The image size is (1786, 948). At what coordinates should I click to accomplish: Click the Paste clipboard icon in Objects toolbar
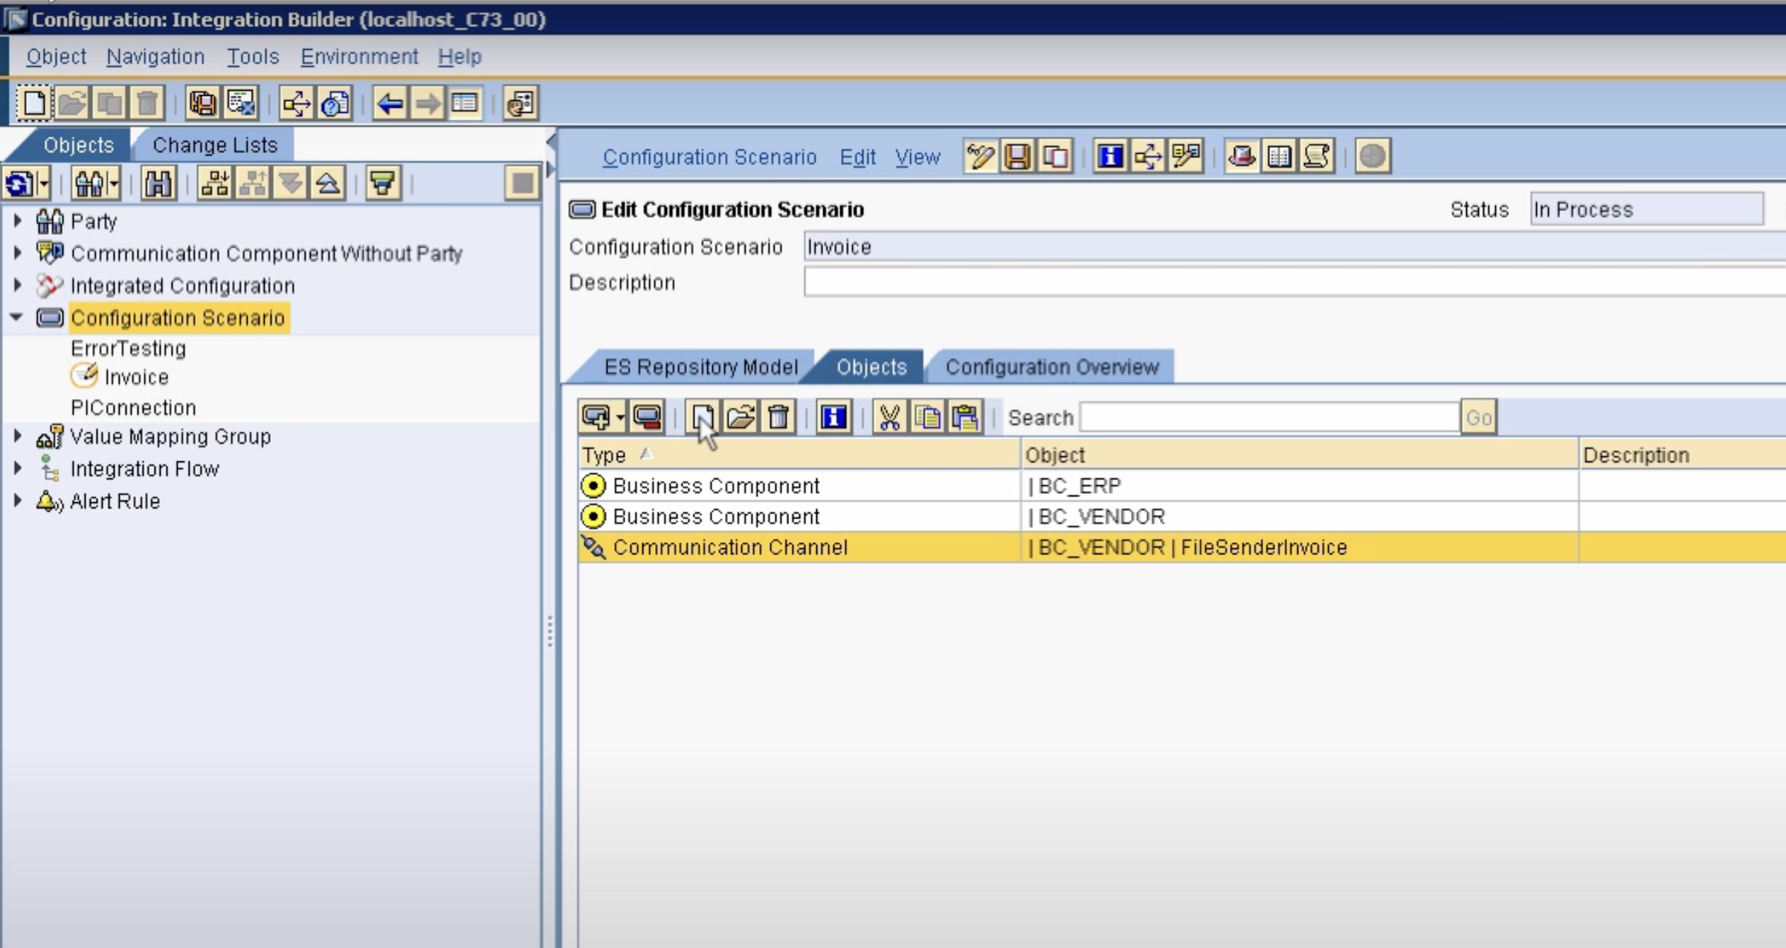coord(965,418)
